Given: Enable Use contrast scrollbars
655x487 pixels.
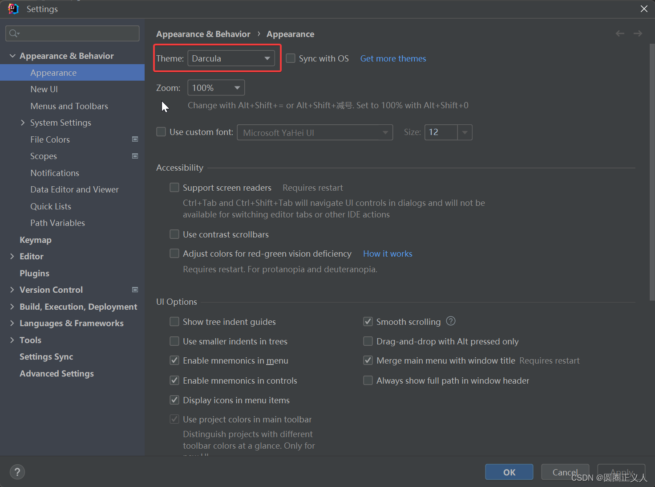Looking at the screenshot, I should [174, 234].
